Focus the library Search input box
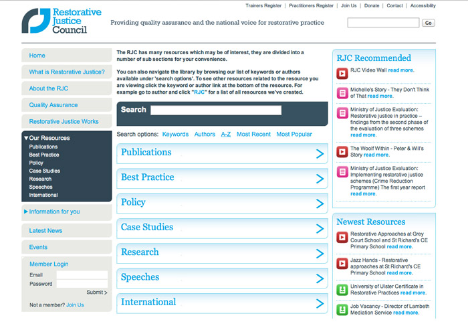Image resolution: width=468 pixels, height=332 pixels. click(216, 110)
